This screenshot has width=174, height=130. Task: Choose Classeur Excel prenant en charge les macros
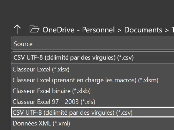click(93, 80)
